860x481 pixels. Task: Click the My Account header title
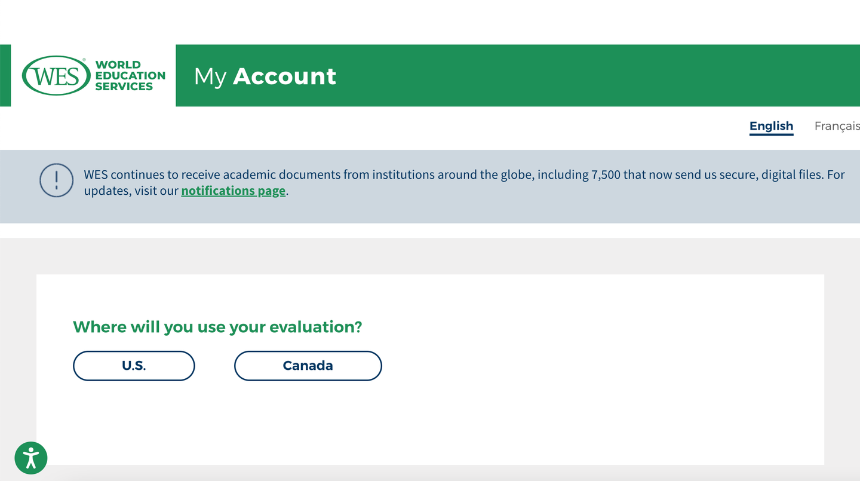(x=265, y=76)
